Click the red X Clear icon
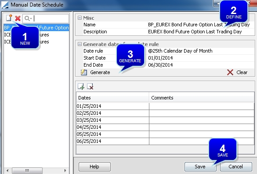Viewport: 257px width, 174px height. point(230,72)
